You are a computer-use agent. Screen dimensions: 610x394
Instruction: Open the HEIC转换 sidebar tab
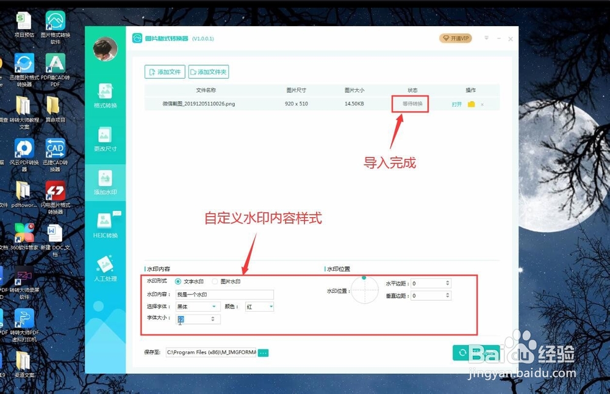(x=105, y=226)
